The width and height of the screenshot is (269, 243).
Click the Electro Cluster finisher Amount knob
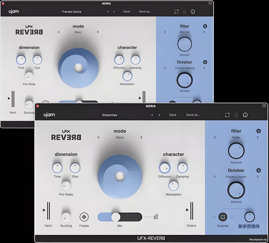coord(236,190)
